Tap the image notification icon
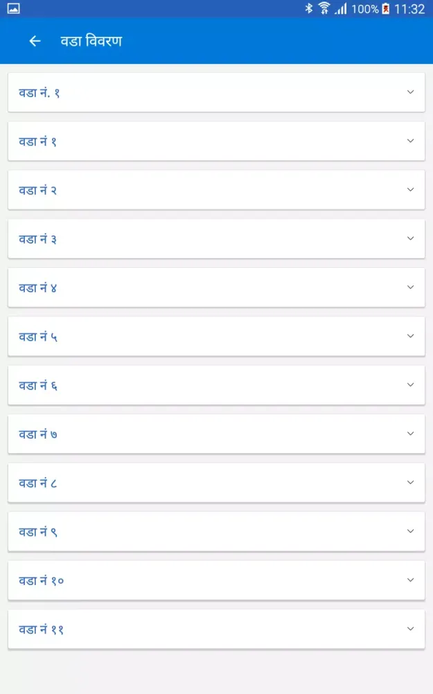Screen dimensions: 433x694 coord(13,9)
